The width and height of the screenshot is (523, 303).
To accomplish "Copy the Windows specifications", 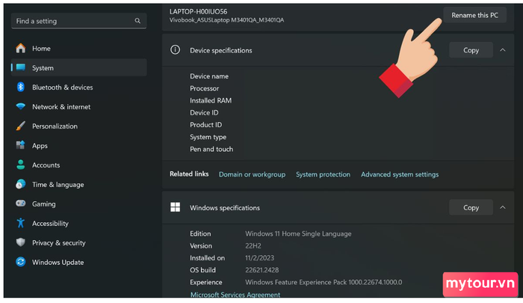I will tap(471, 207).
